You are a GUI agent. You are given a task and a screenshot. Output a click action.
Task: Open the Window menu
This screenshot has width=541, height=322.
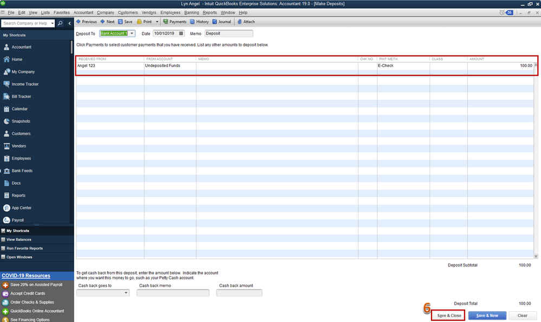(227, 12)
